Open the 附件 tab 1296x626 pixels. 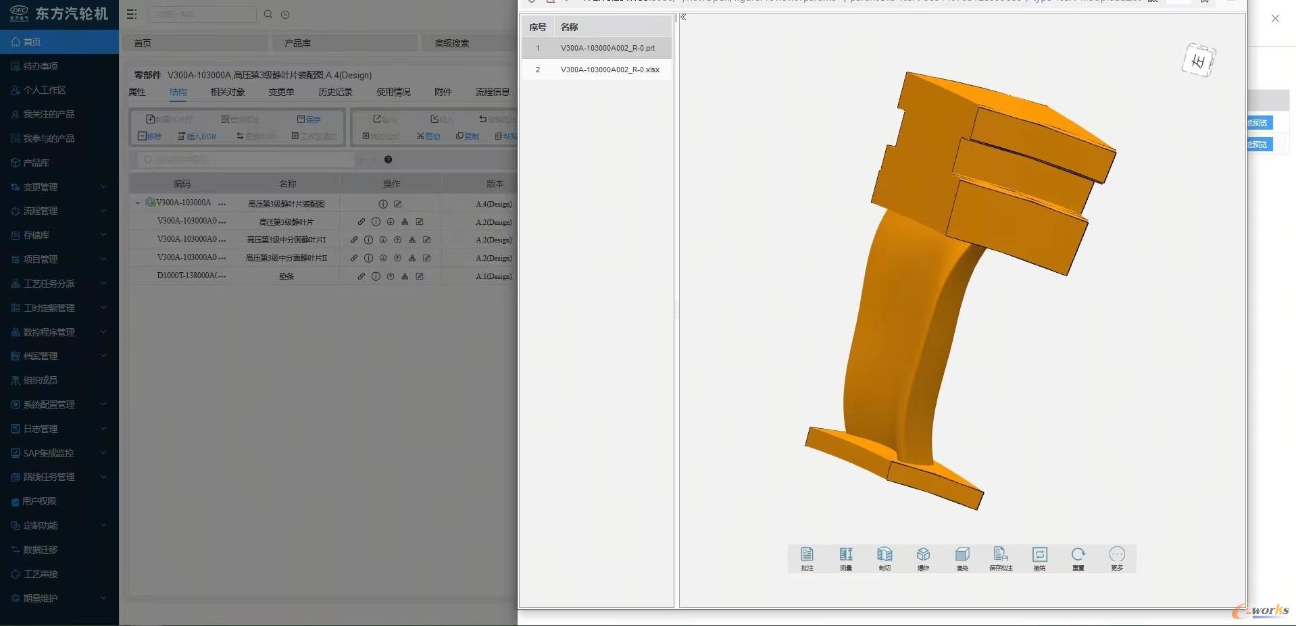[x=443, y=92]
